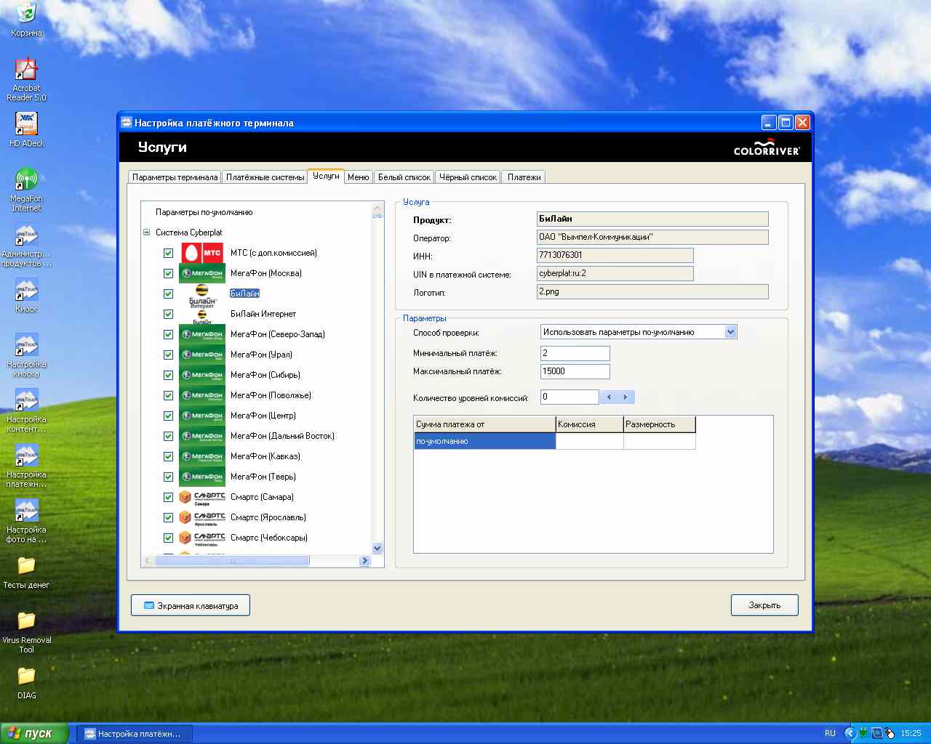Click the Экранная клавиатура button
Viewport: 931px width, 744px height.
pos(191,605)
